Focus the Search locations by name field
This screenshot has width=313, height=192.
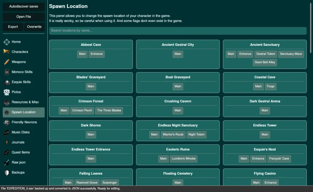coord(178,31)
